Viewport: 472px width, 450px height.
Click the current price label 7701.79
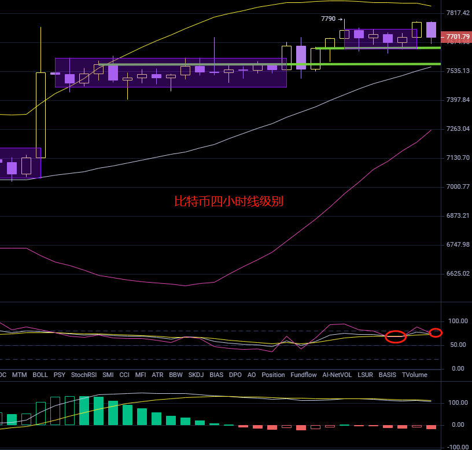pos(456,37)
